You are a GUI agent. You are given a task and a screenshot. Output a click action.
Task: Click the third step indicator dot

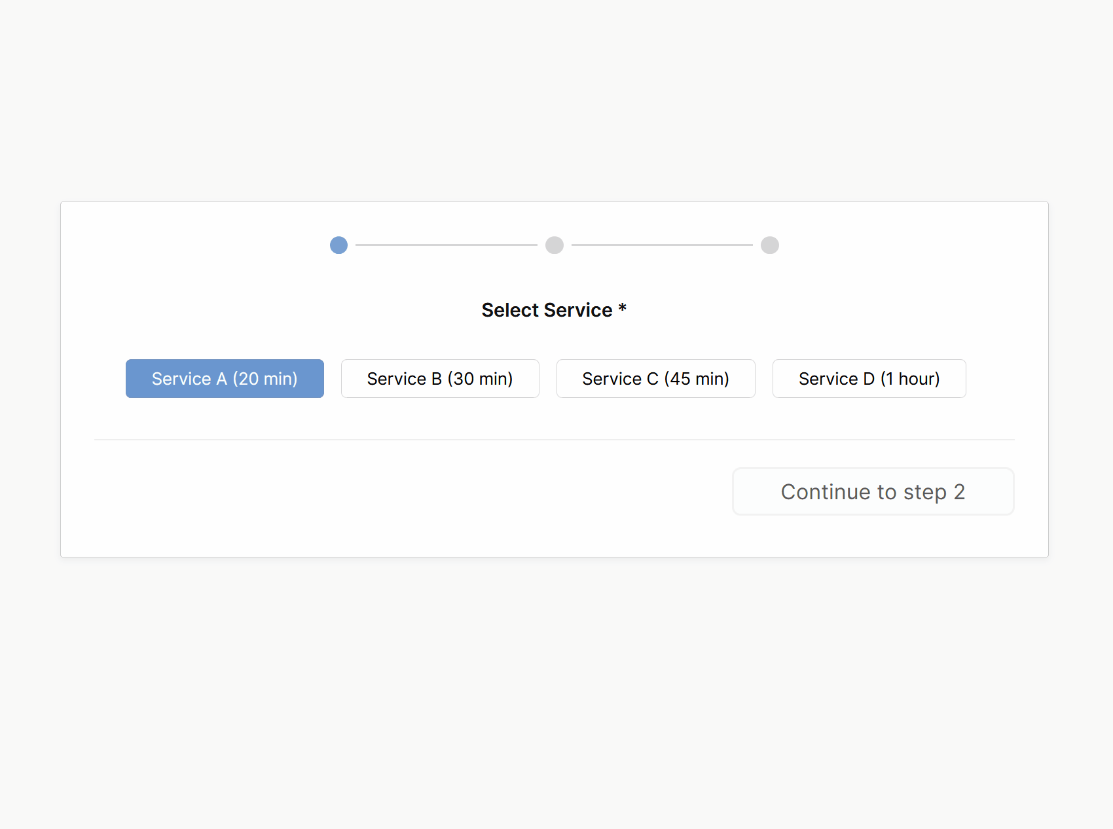tap(770, 245)
